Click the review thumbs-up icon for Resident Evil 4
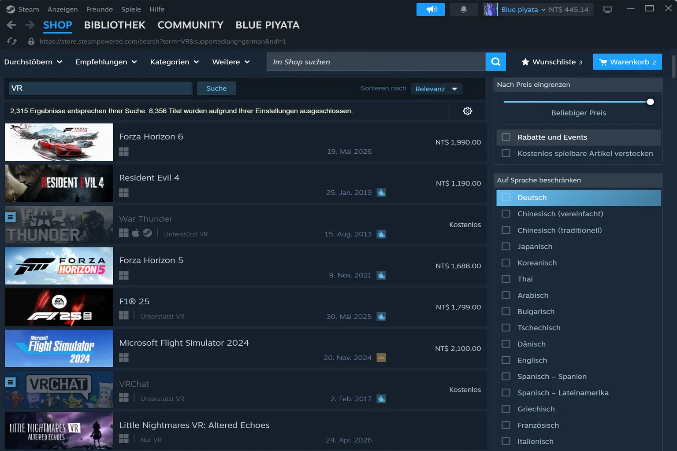Image resolution: width=677 pixels, height=451 pixels. (x=381, y=192)
